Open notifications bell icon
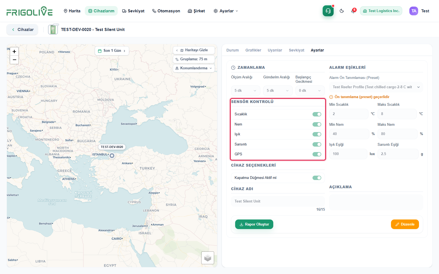The image size is (439, 274). pyautogui.click(x=353, y=11)
